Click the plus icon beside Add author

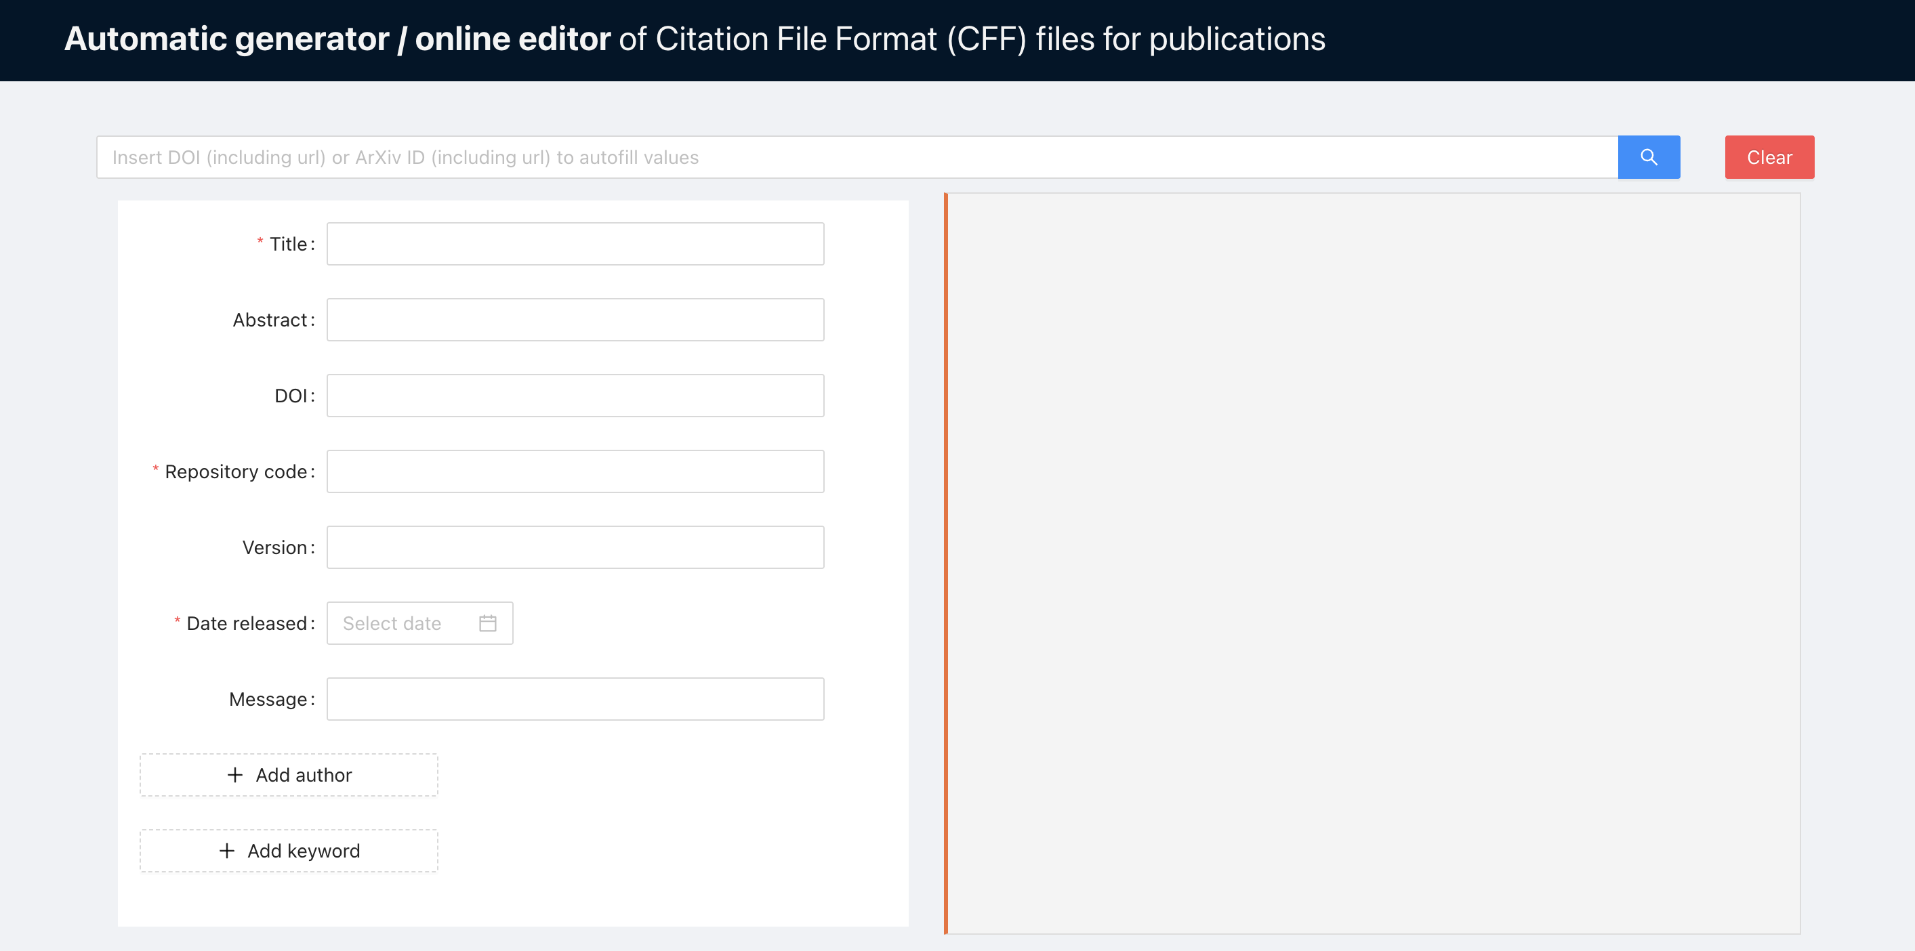pos(235,775)
